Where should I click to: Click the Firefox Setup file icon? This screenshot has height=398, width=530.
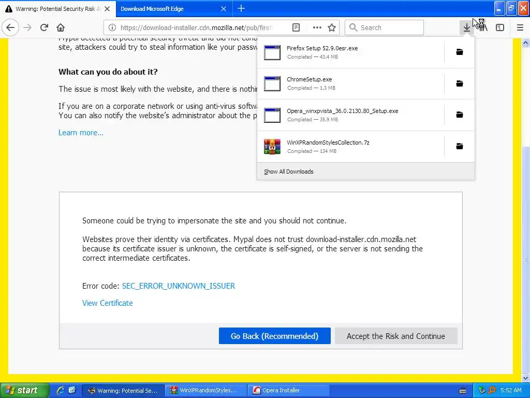[x=272, y=52]
